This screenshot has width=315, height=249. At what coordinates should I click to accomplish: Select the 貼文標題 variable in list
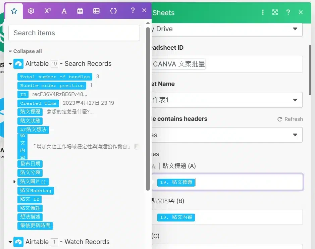30,112
